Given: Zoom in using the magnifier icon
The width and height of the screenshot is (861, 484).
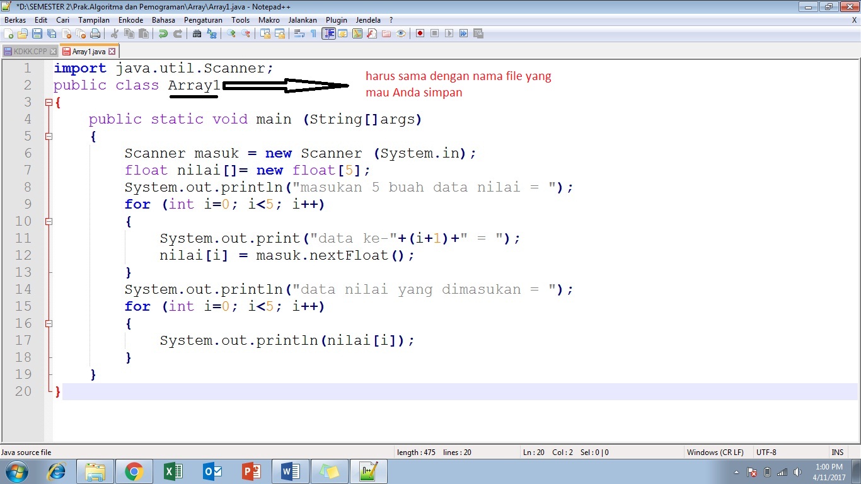Looking at the screenshot, I should tap(231, 33).
